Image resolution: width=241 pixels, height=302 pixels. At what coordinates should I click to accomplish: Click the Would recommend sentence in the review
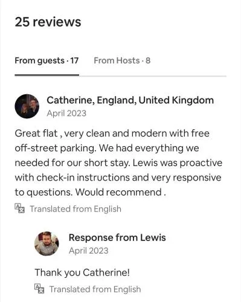121,192
